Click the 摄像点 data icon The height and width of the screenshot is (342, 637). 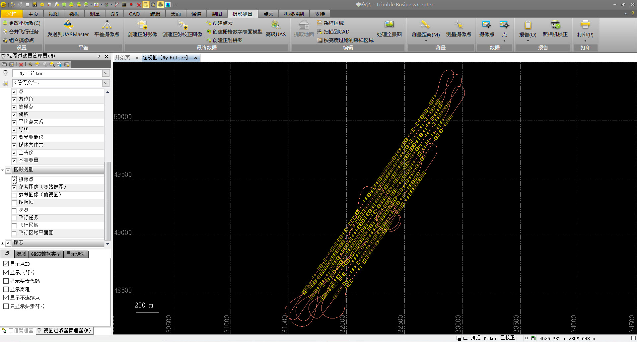coord(486,25)
